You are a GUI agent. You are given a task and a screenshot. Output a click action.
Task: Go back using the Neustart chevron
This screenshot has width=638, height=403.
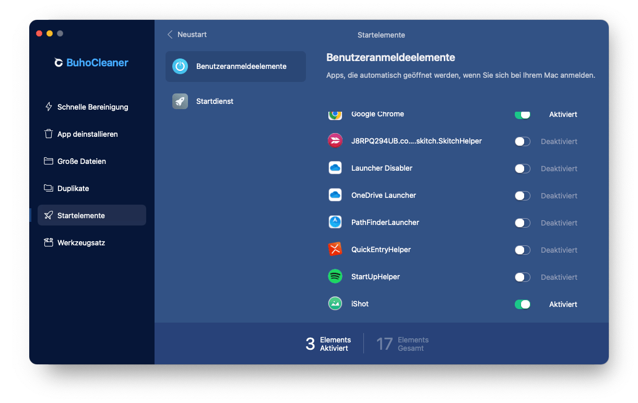coord(170,34)
